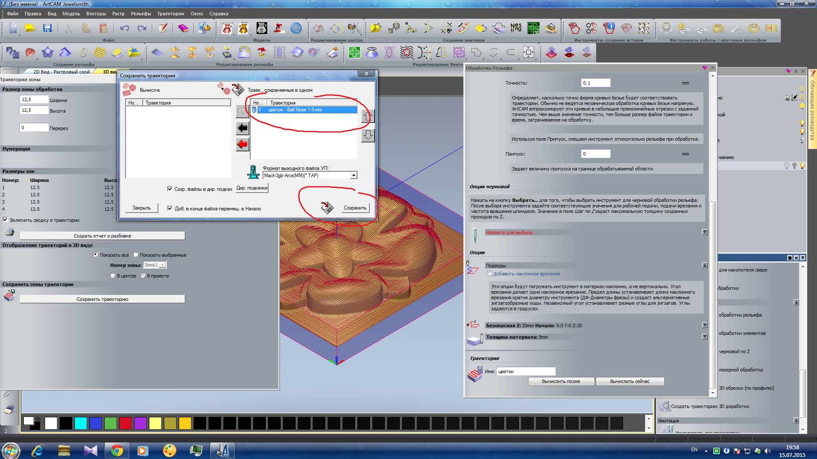Move toolpath down with the down arrow
The image size is (817, 459).
(368, 136)
